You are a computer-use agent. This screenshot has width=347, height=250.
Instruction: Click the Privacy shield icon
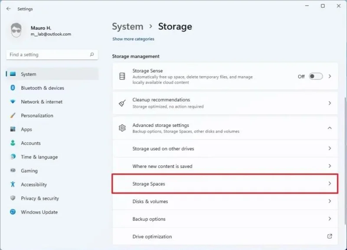coord(13,198)
